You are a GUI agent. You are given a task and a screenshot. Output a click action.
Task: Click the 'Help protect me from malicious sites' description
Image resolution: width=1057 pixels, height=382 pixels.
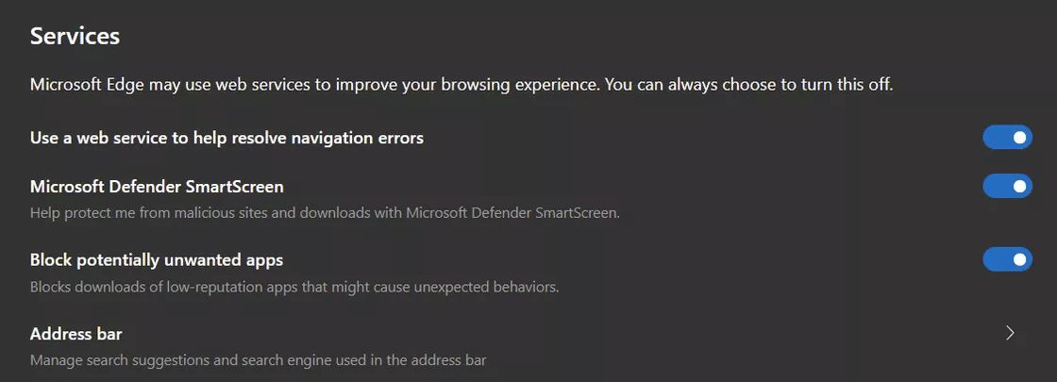(325, 213)
